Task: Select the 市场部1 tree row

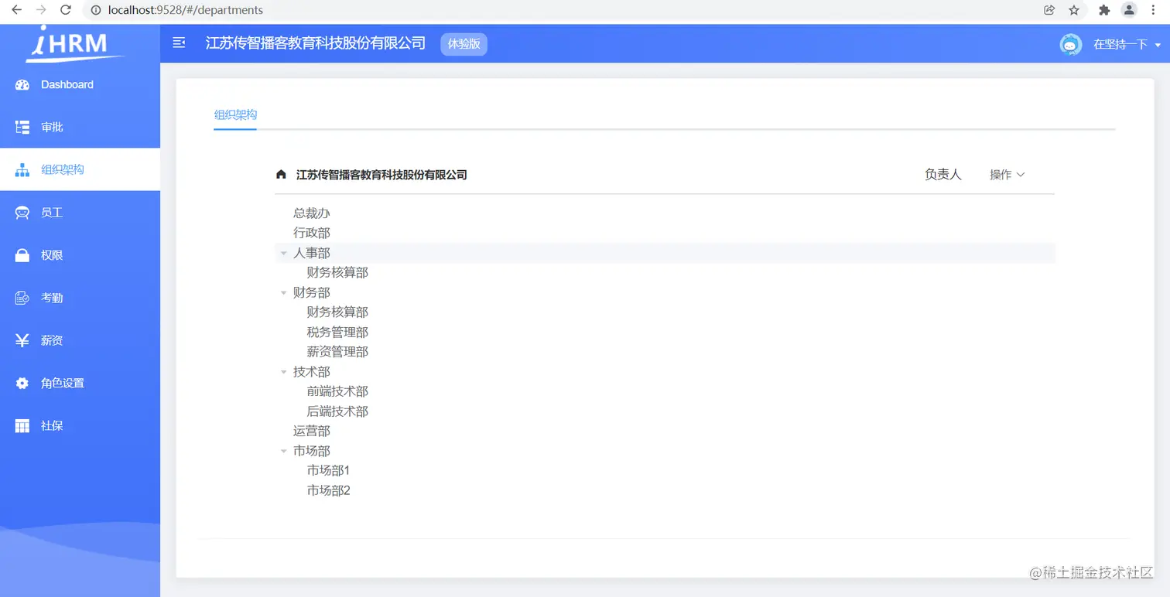Action: 665,471
